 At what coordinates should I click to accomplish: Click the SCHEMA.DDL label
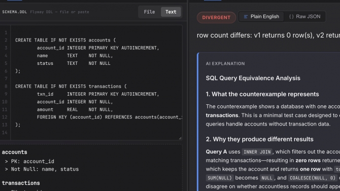tap(15, 12)
